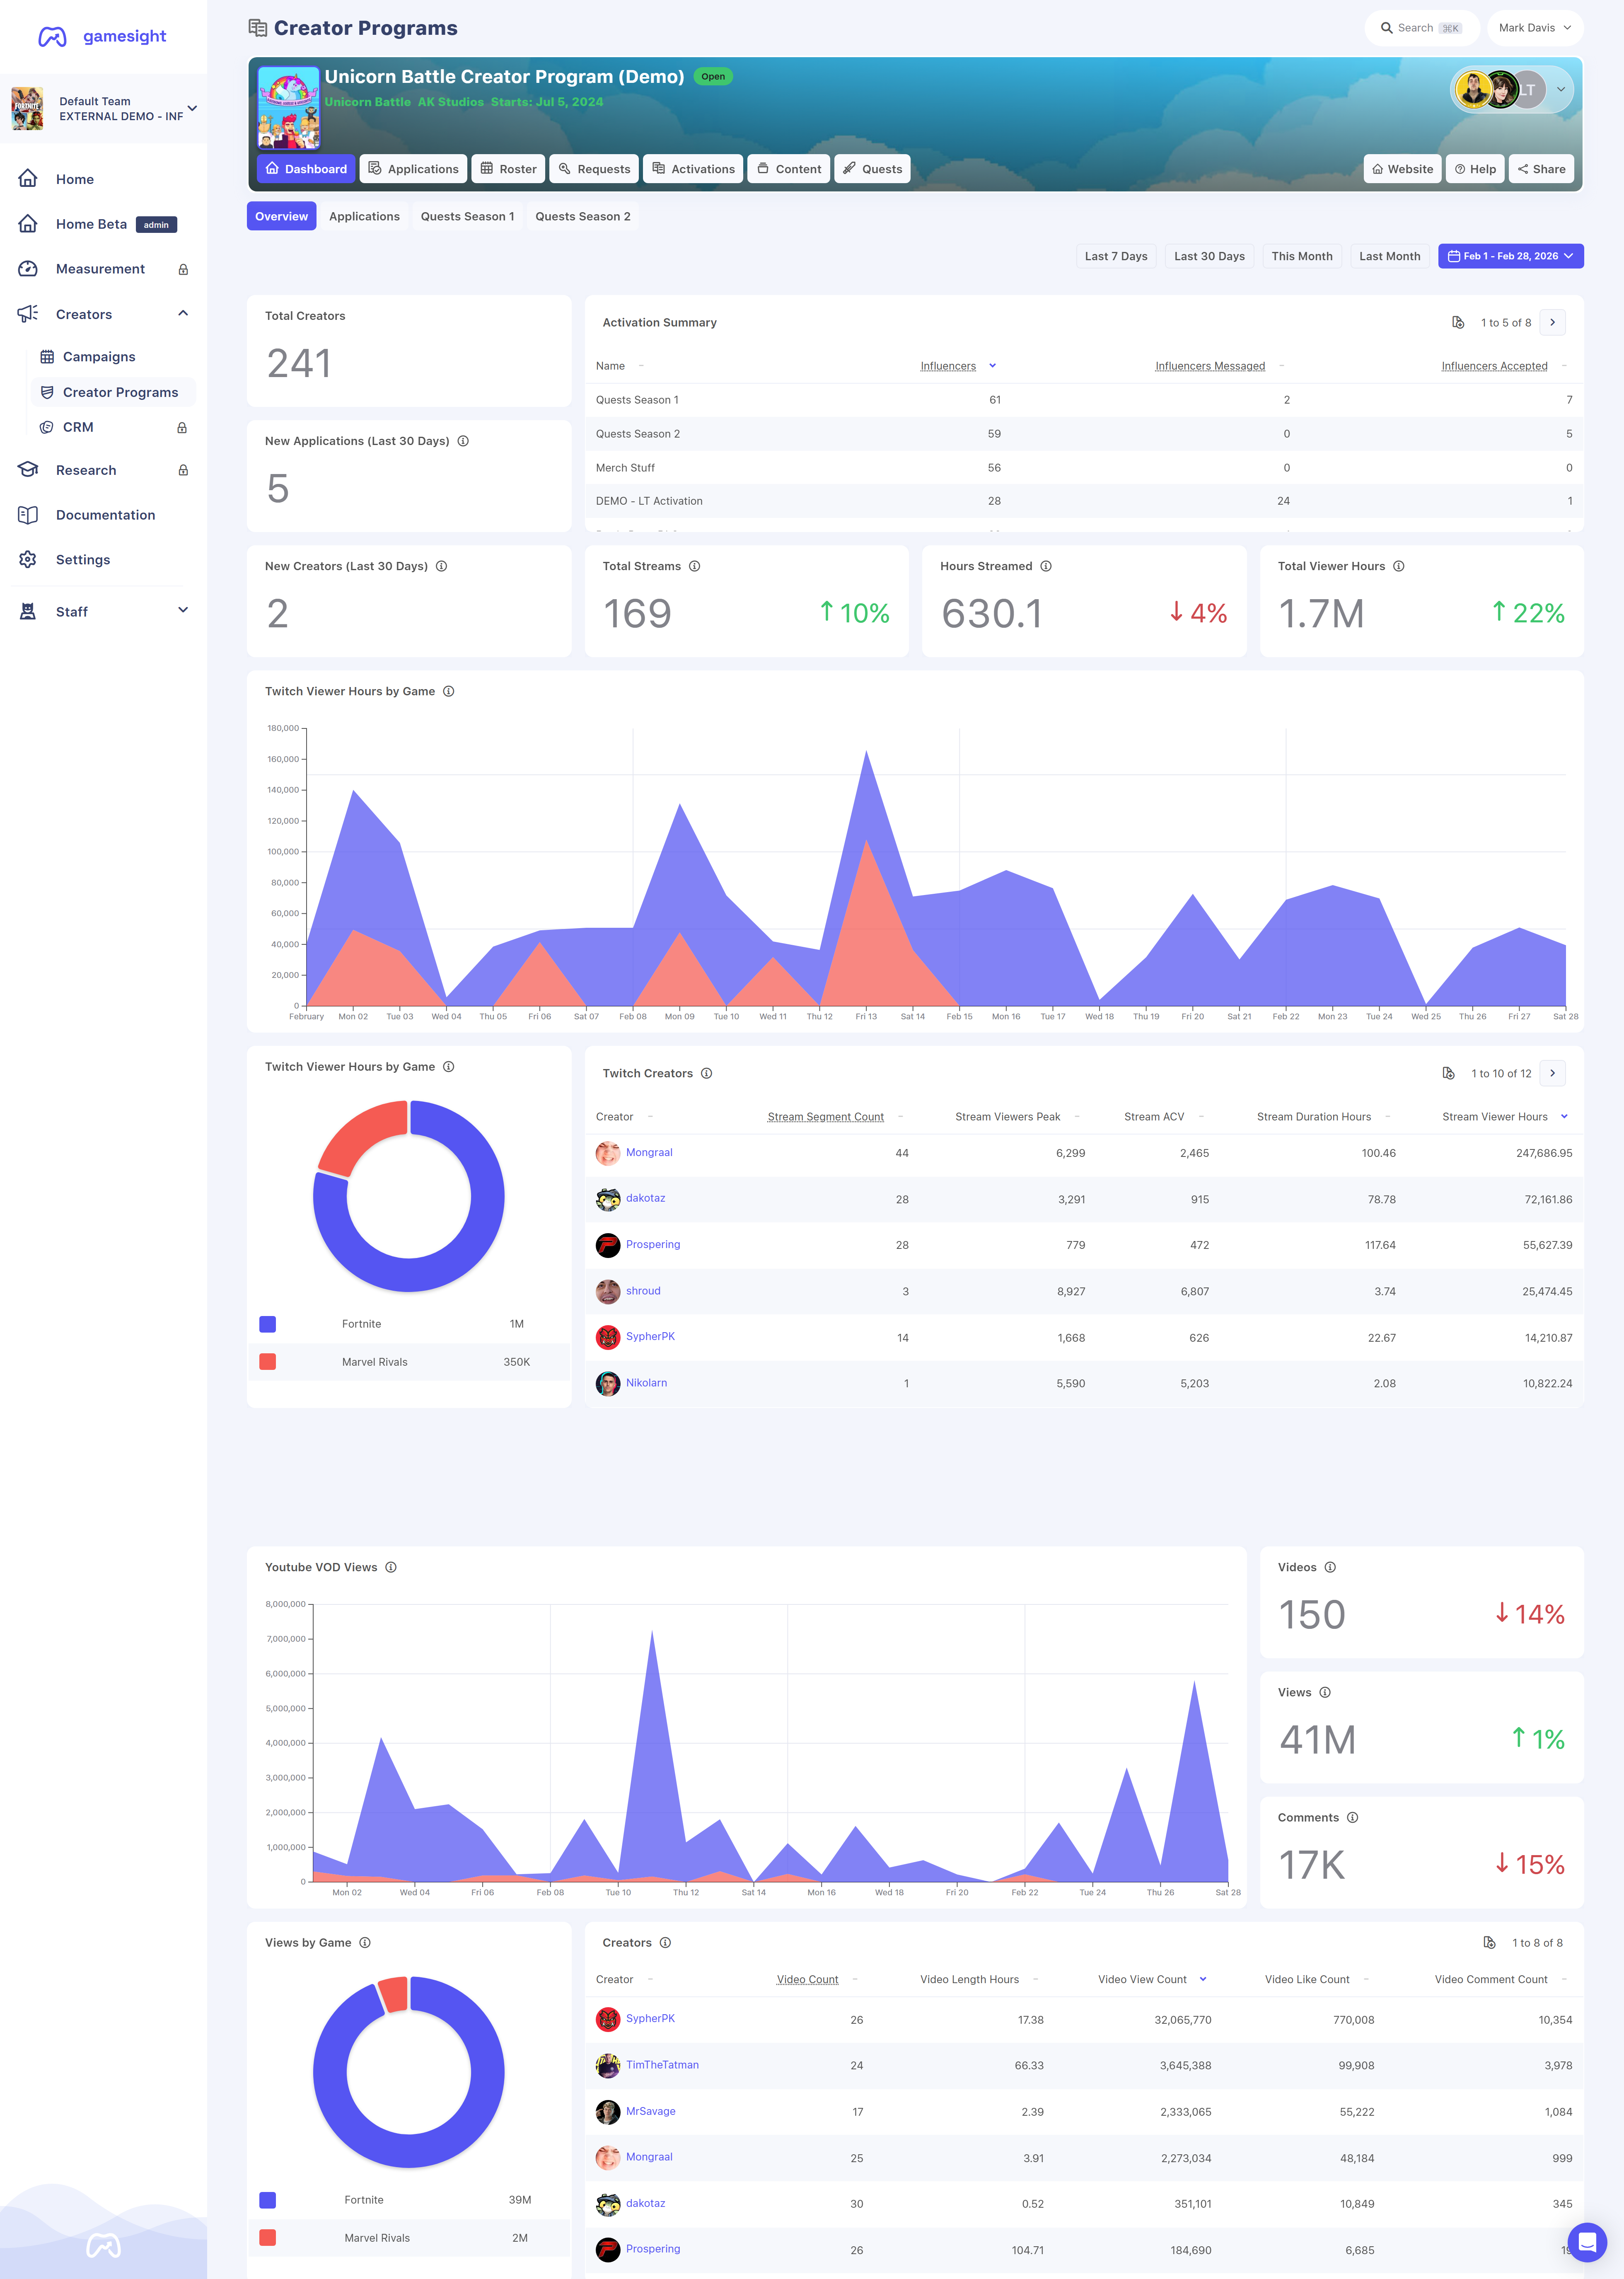Sort creators by Video View Count
This screenshot has height=2279, width=1624.
[1142, 1979]
